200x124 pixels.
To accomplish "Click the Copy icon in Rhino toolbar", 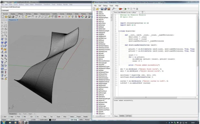I will [23, 17].
